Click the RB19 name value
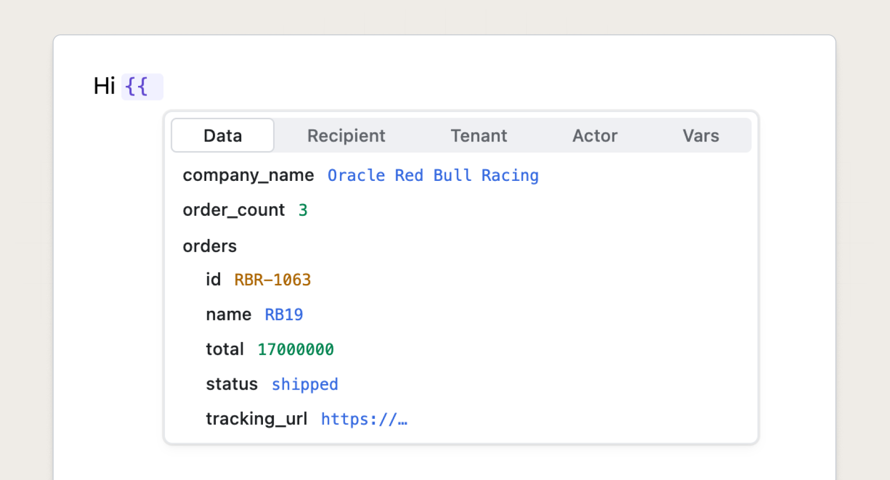Screen dimensions: 890x480 (284, 314)
